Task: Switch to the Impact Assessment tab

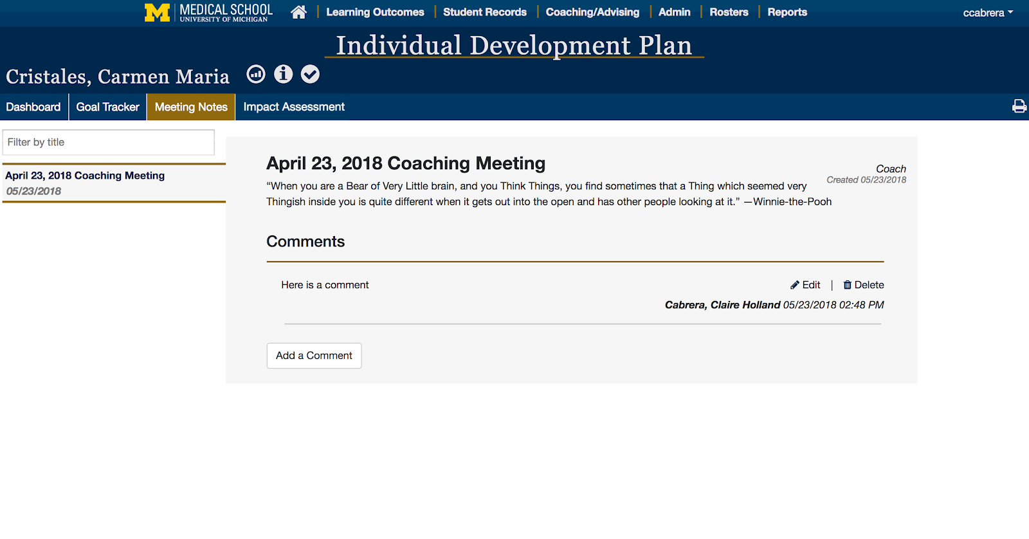Action: (x=294, y=107)
